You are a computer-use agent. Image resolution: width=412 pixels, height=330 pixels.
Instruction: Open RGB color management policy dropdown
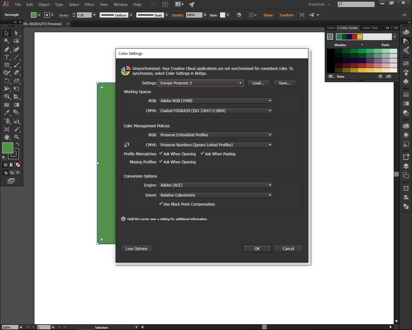pyautogui.click(x=216, y=135)
